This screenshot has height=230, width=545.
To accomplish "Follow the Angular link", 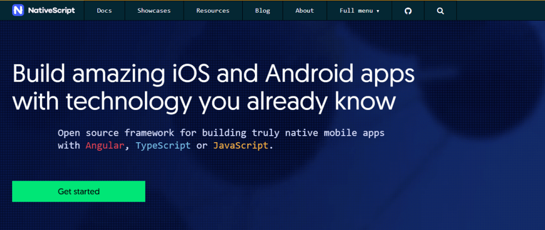I will [x=104, y=145].
